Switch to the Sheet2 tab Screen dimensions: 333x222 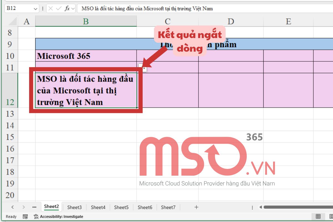tap(52, 207)
